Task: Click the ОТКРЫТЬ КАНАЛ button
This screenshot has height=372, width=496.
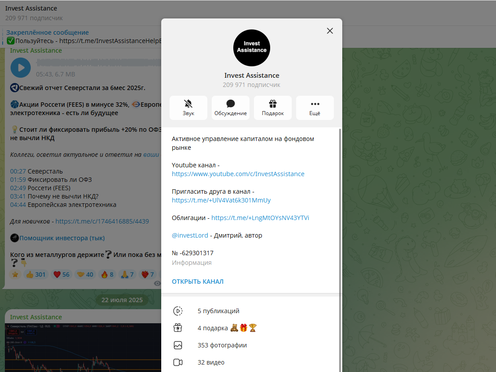Action: [197, 282]
